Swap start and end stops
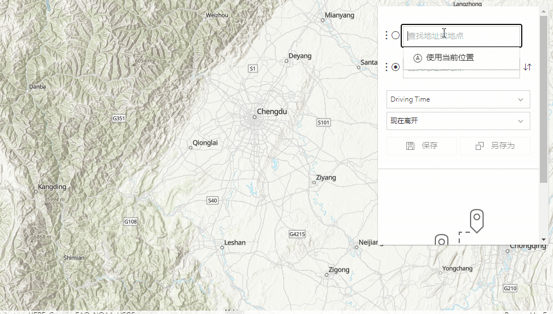The height and width of the screenshot is (314, 553). tap(527, 67)
